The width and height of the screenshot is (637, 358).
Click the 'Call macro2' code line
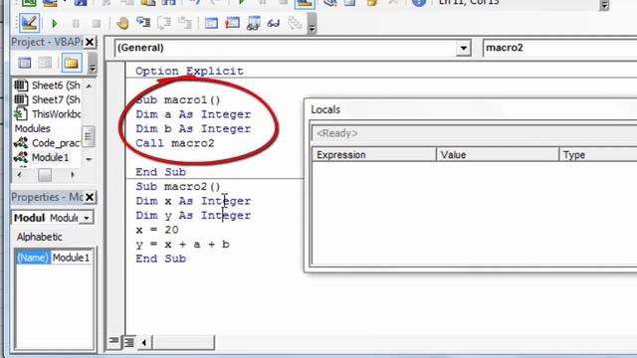[175, 143]
